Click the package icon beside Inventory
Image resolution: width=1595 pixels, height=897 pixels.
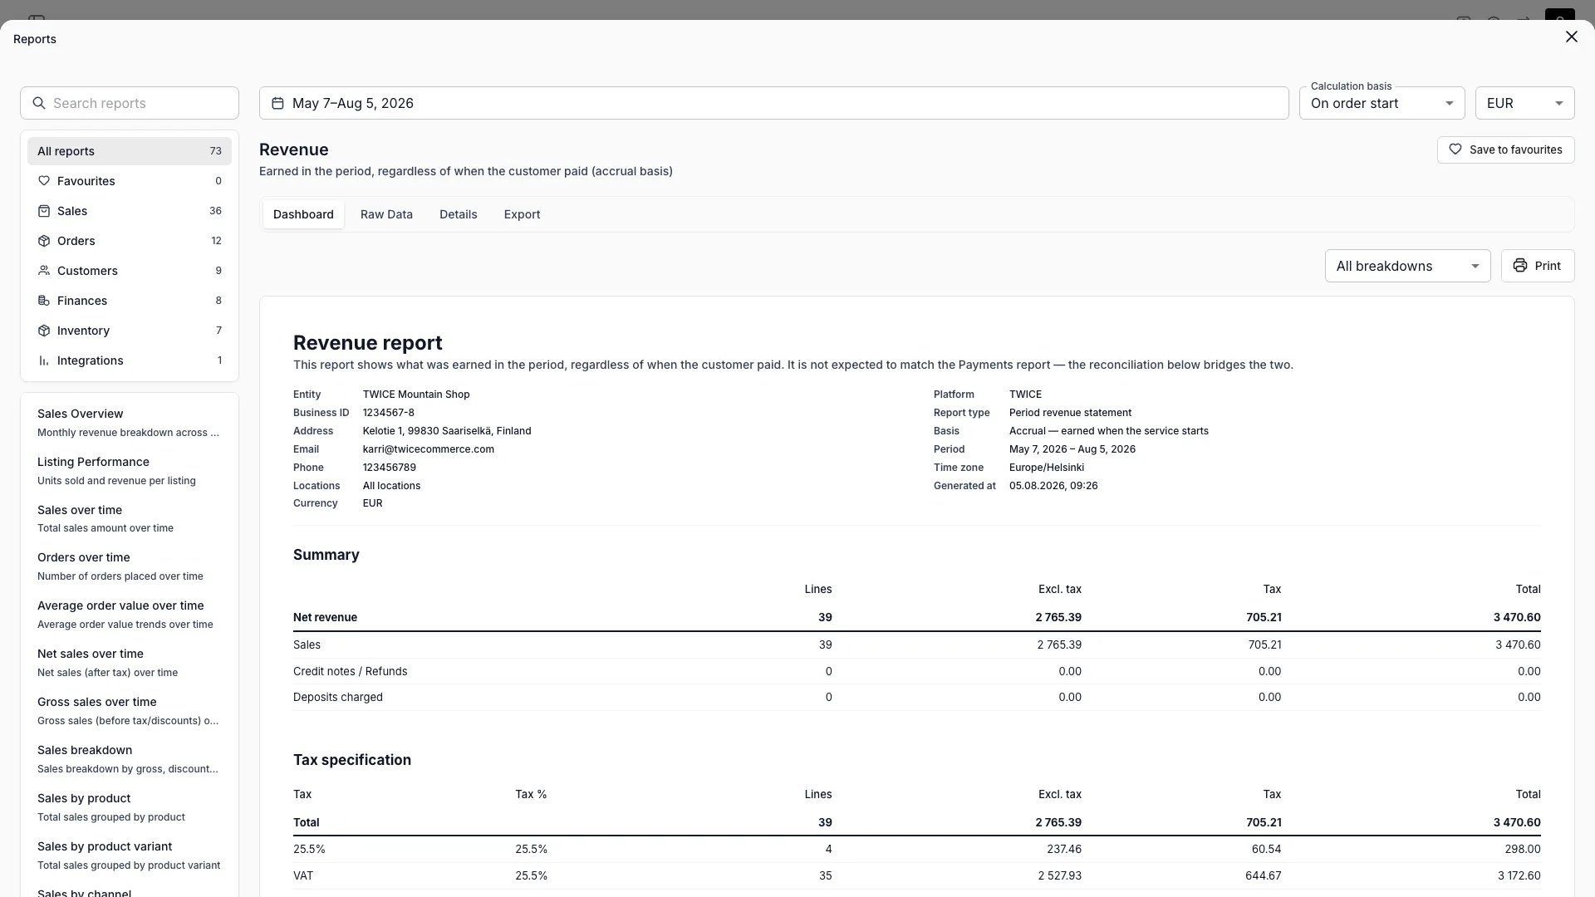tap(44, 331)
